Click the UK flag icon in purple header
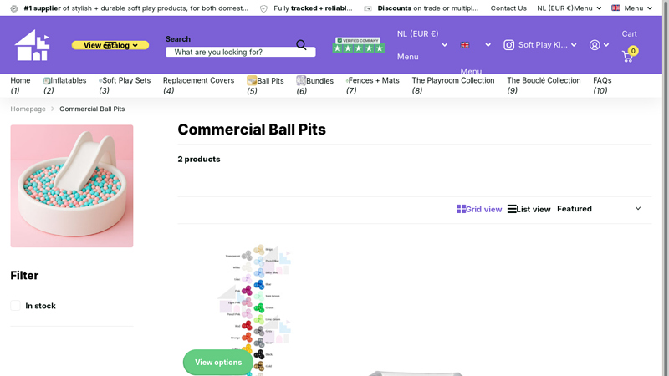 (465, 45)
